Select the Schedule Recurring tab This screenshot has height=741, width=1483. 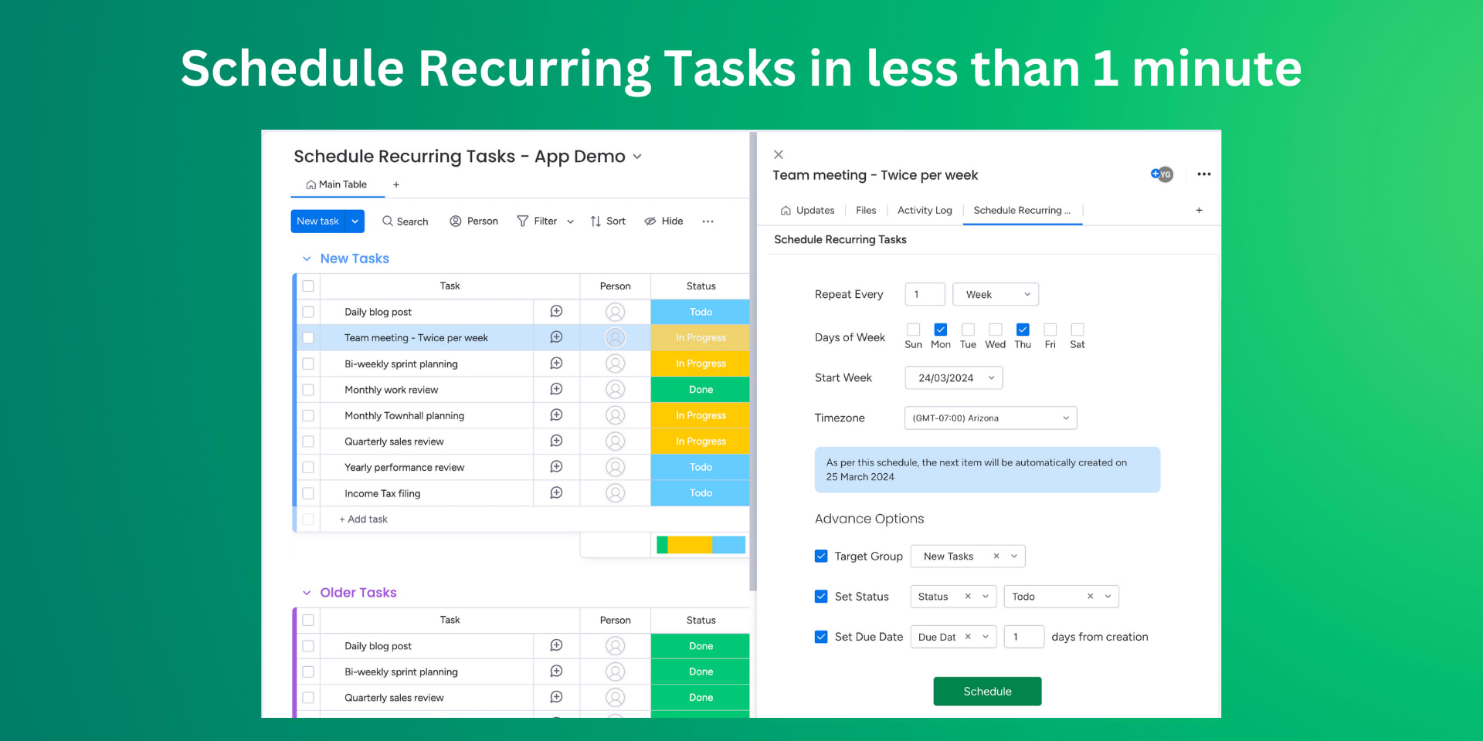[x=1022, y=210]
